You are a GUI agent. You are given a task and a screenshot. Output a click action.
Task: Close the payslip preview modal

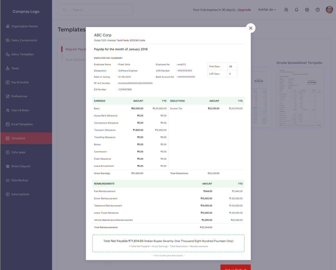(251, 28)
